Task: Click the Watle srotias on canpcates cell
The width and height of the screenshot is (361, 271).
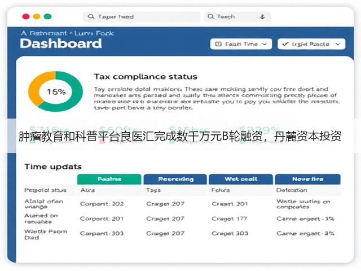Action: click(303, 204)
